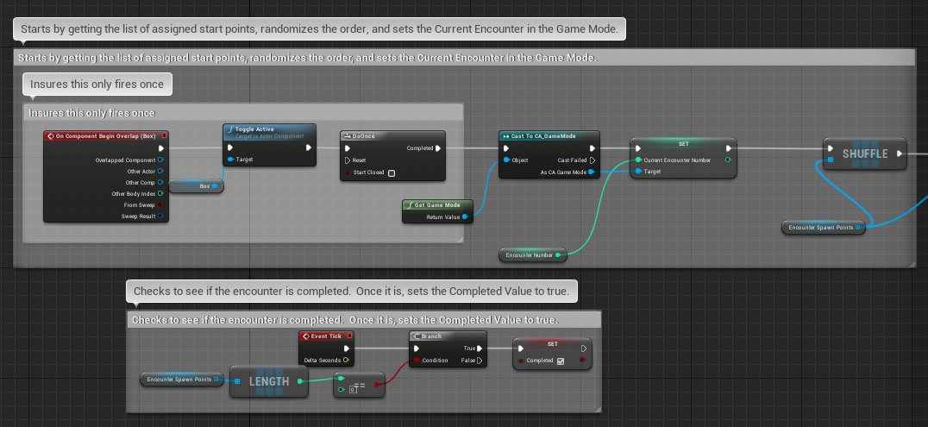Viewport: 928px width, 427px height.
Task: Click the Target input pin on the SET node
Action: (638, 171)
